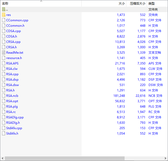This screenshot has width=168, height=161.
Task: Click the horizontal scrollbar right arrow
Action: (x=165, y=158)
